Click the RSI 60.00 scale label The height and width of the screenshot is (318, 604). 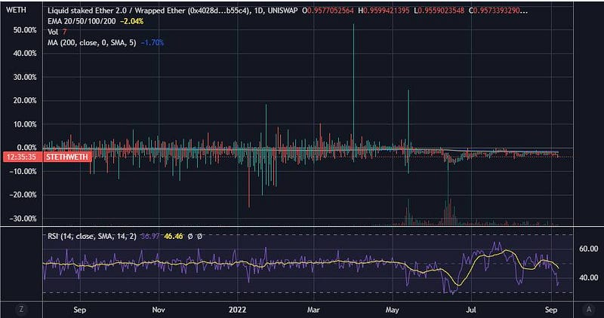point(588,249)
